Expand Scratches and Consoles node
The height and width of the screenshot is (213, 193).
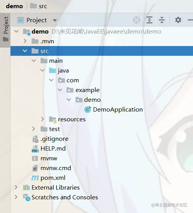tap(16, 197)
